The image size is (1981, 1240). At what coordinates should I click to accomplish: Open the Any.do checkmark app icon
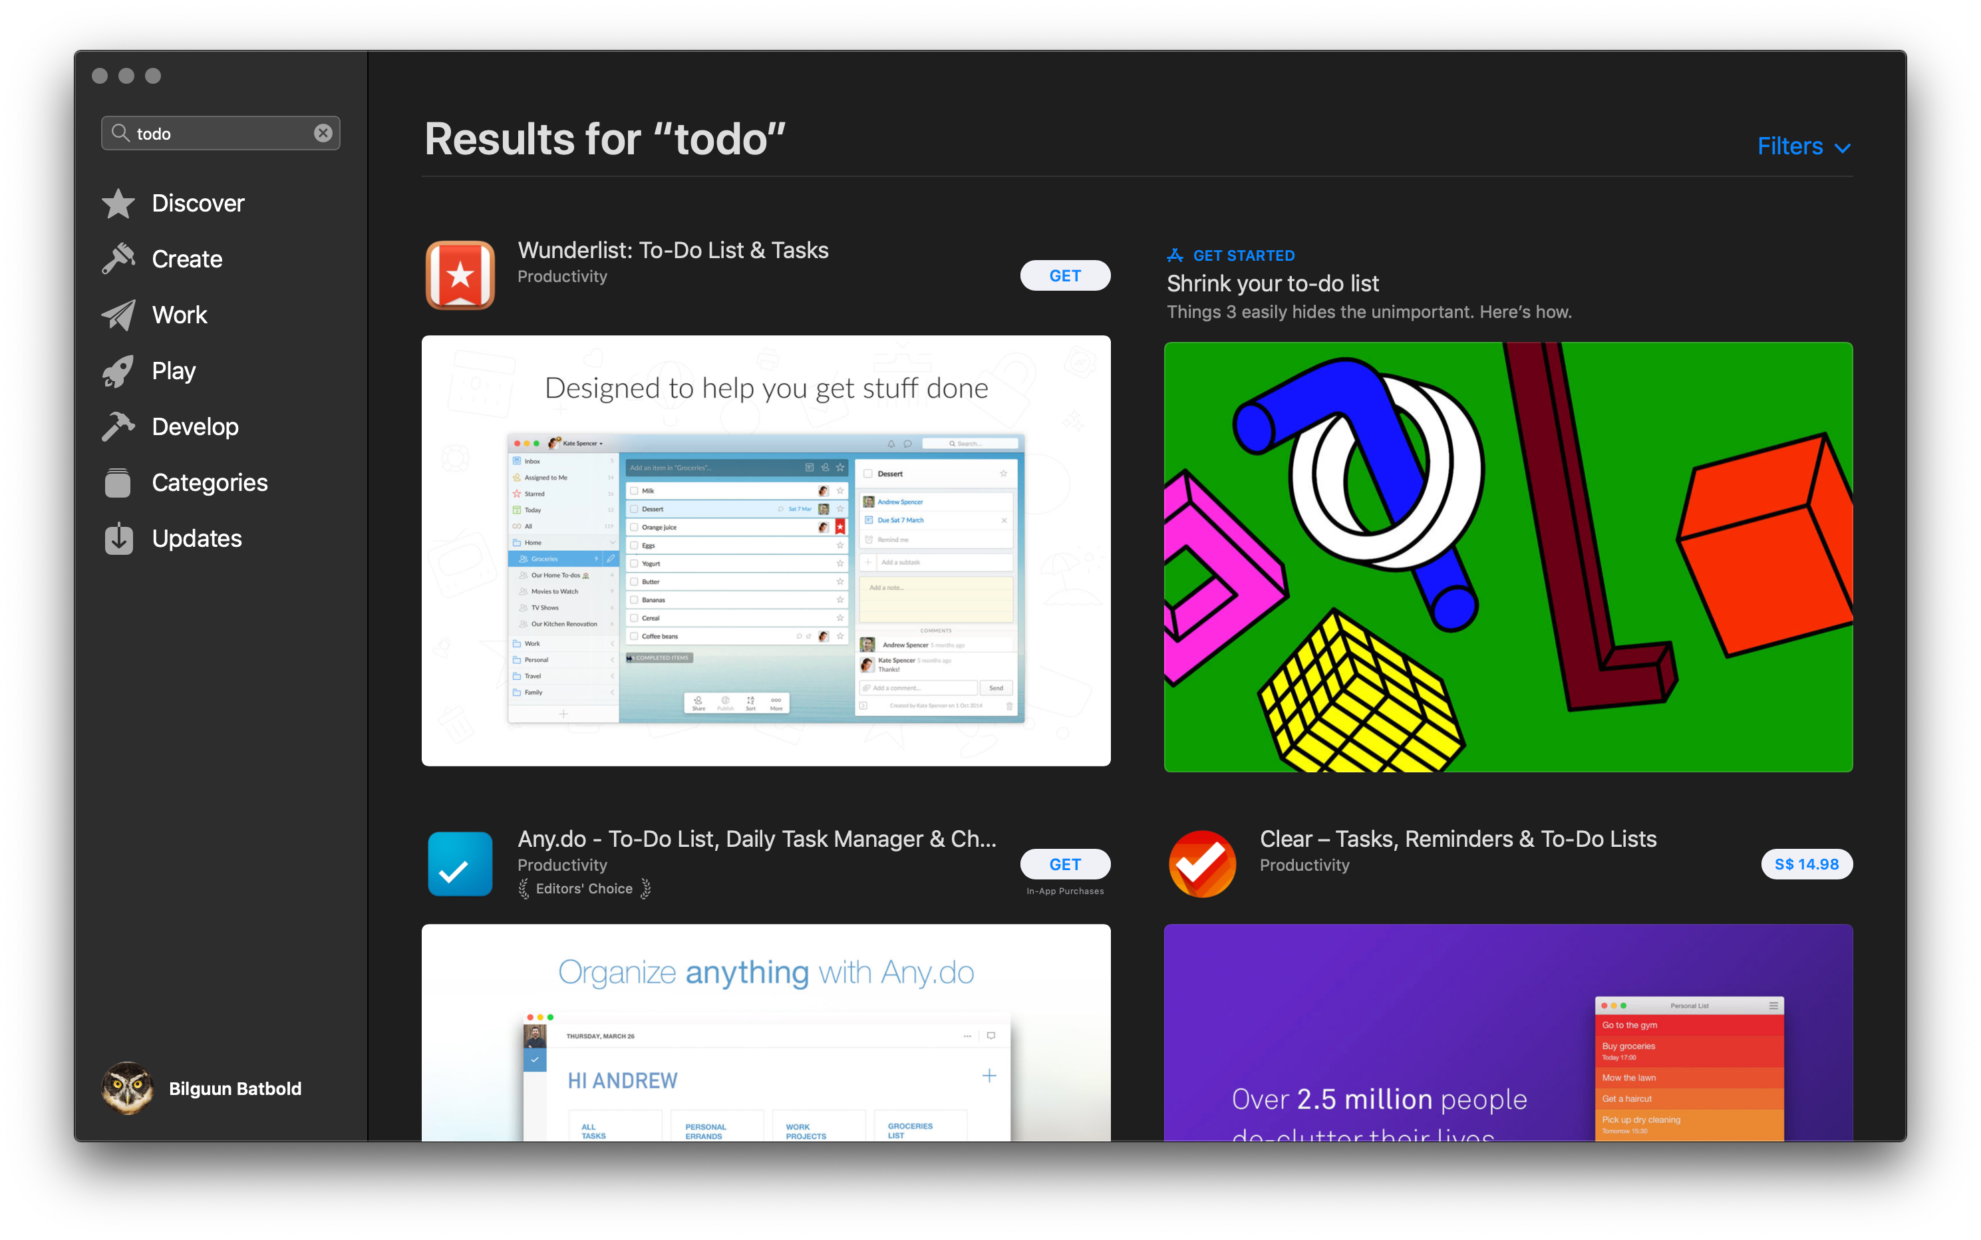pyautogui.click(x=460, y=863)
